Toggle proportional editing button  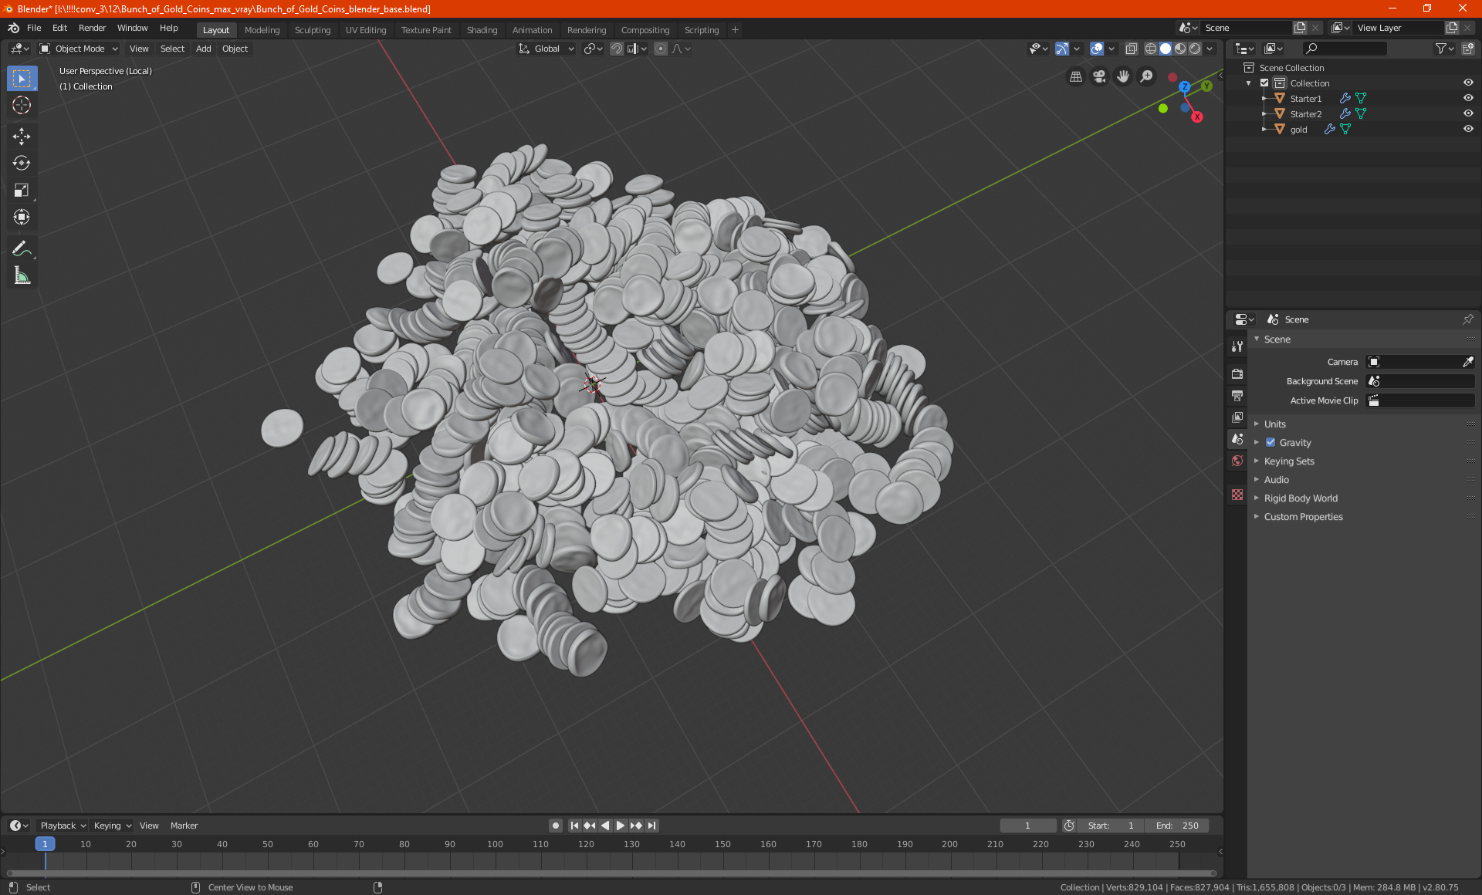pyautogui.click(x=661, y=49)
